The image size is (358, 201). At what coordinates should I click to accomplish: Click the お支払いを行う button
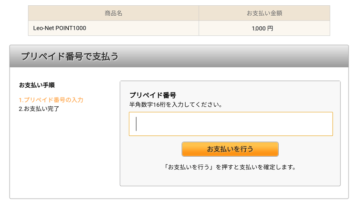[230, 149]
